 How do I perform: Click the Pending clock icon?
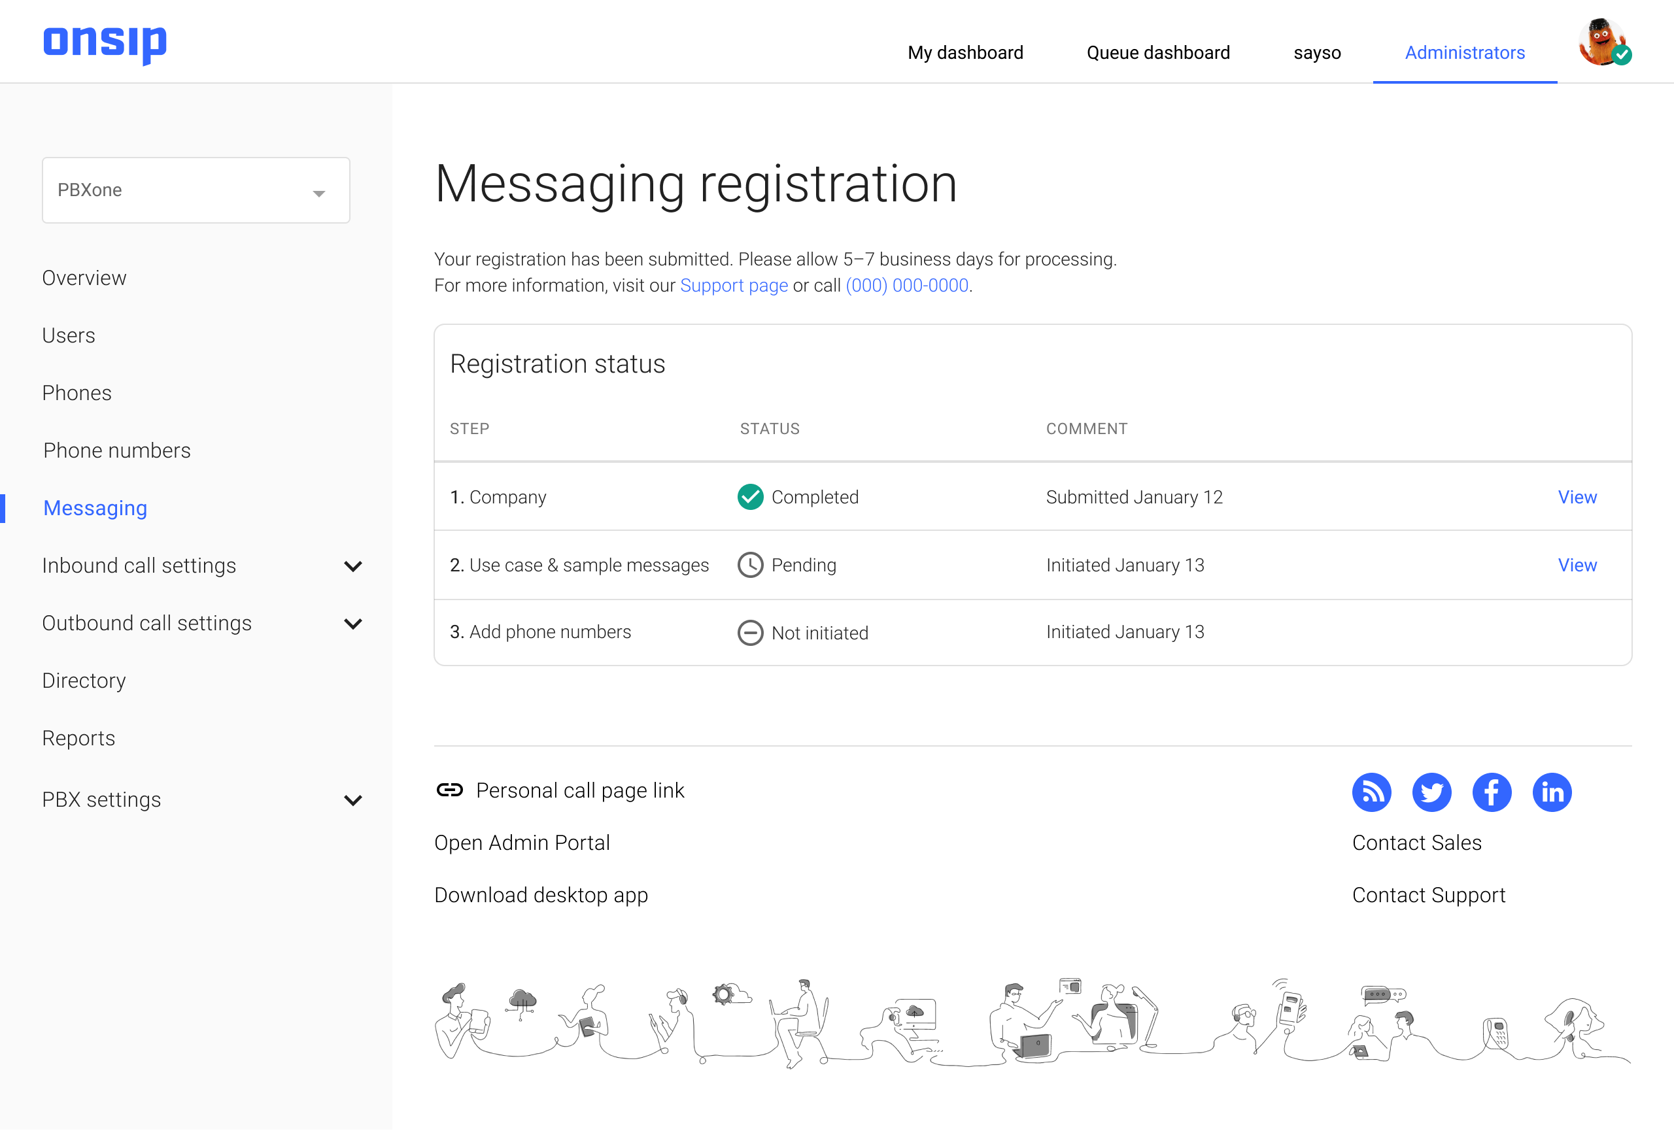click(x=751, y=565)
